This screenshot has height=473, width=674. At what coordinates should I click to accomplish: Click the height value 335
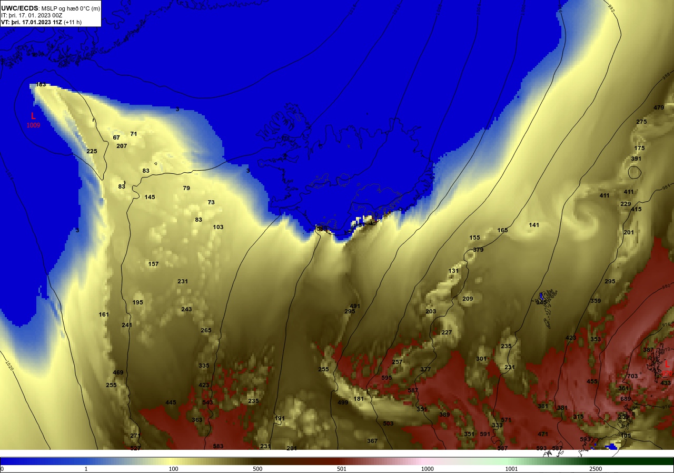[x=204, y=366]
